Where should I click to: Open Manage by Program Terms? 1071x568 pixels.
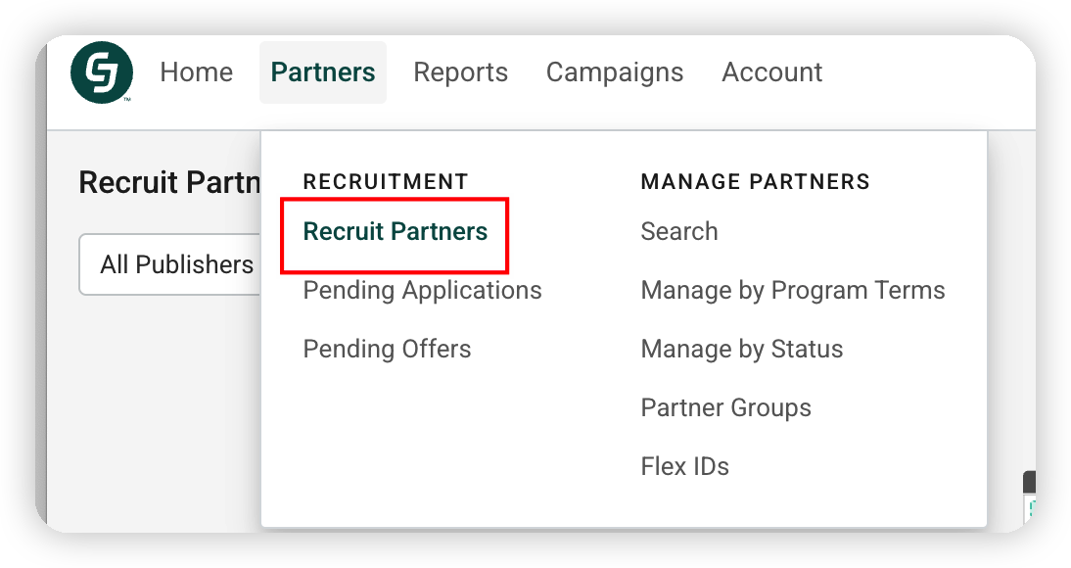793,290
